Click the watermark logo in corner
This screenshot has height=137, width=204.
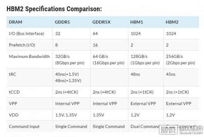(181, 130)
